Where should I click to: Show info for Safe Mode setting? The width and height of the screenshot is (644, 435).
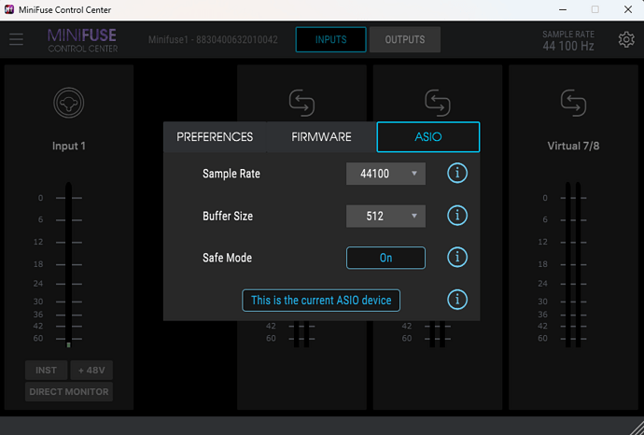pos(457,257)
